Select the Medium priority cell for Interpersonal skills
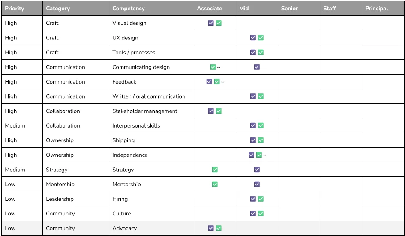This screenshot has width=405, height=236. point(15,125)
